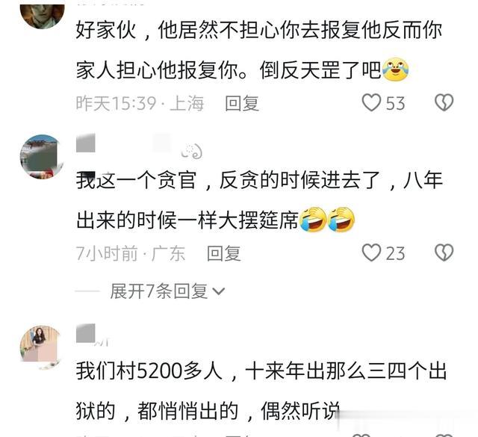478x437 pixels.
Task: Open avatar of the 我们村5200多人 commenter
Action: click(42, 347)
